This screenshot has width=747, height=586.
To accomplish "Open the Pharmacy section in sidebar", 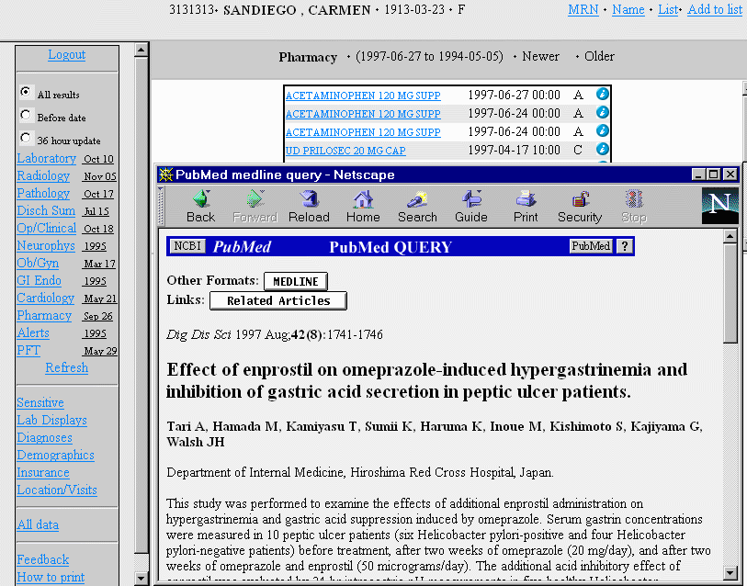I will (x=44, y=315).
